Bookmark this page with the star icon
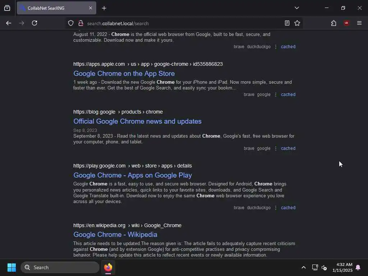 (x=297, y=23)
